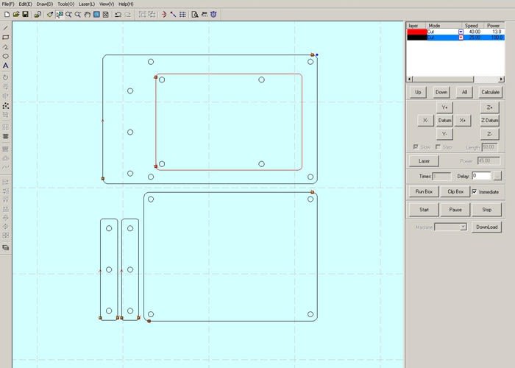Open the Laser menu
This screenshot has width=515, height=368.
(87, 4)
